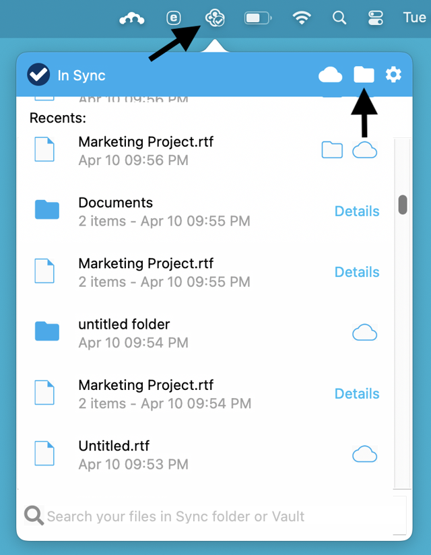This screenshot has width=431, height=555.
Task: Click the Apr 10 09:53 PM timestamp
Action: (x=133, y=464)
